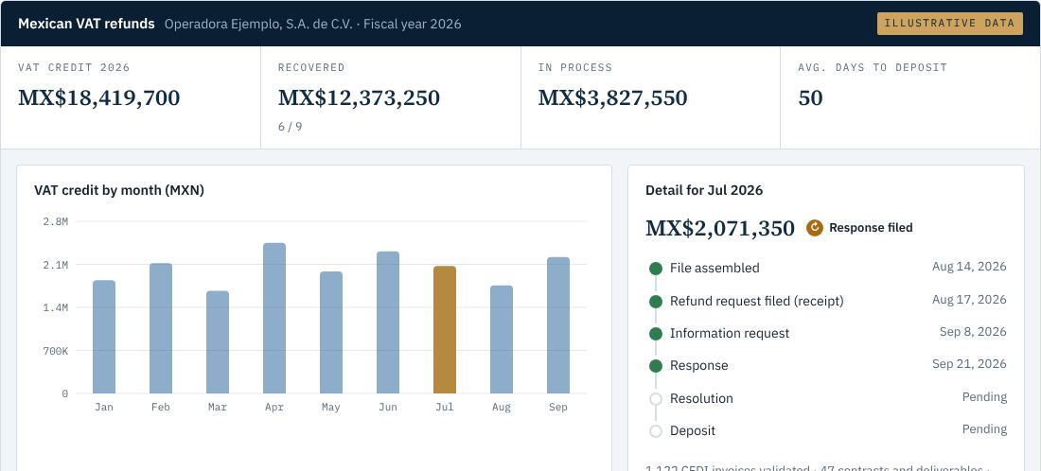This screenshot has width=1041, height=471.
Task: Click the RECOVERED card caption
Action: tap(311, 68)
